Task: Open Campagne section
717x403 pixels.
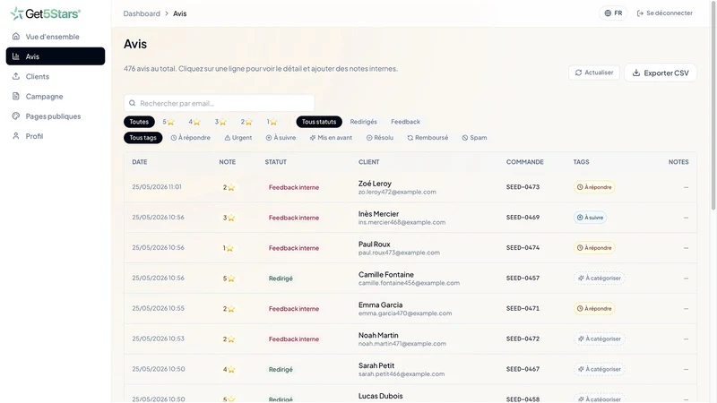Action: pyautogui.click(x=56, y=97)
